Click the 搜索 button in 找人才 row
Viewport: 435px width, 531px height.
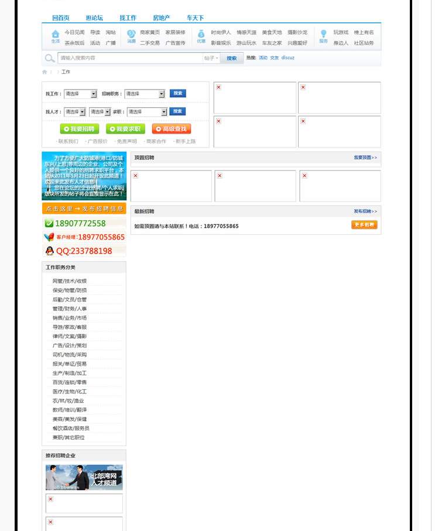(177, 111)
